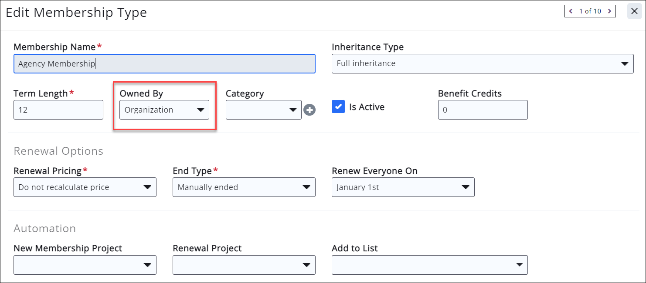Go to next record arrow

(x=609, y=11)
